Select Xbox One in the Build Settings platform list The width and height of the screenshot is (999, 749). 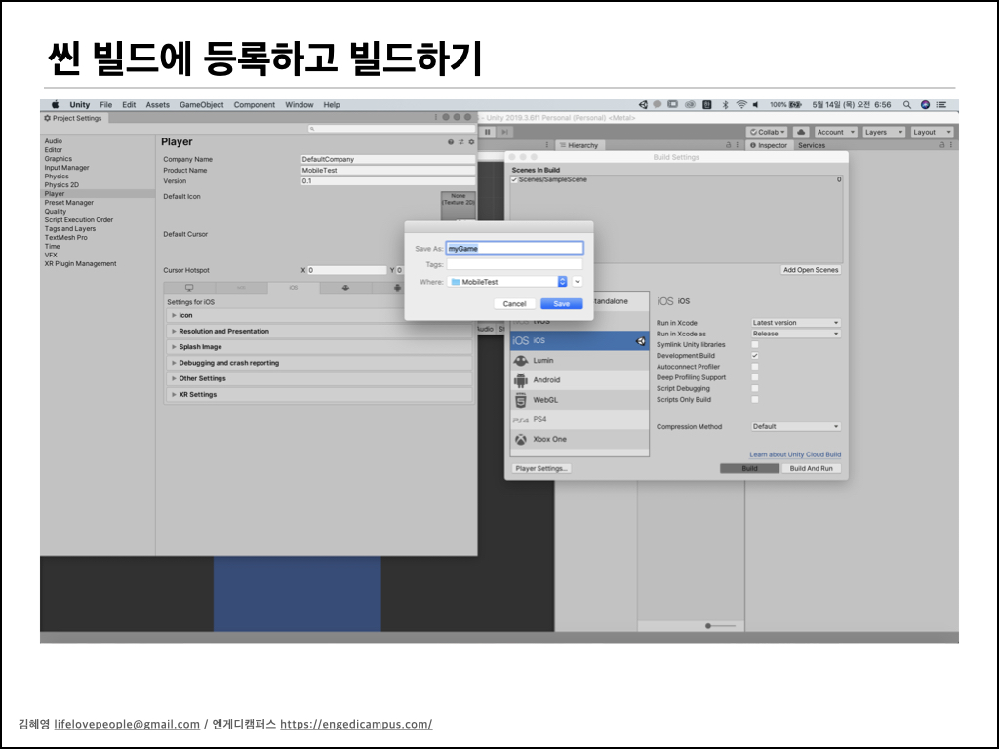[579, 440]
